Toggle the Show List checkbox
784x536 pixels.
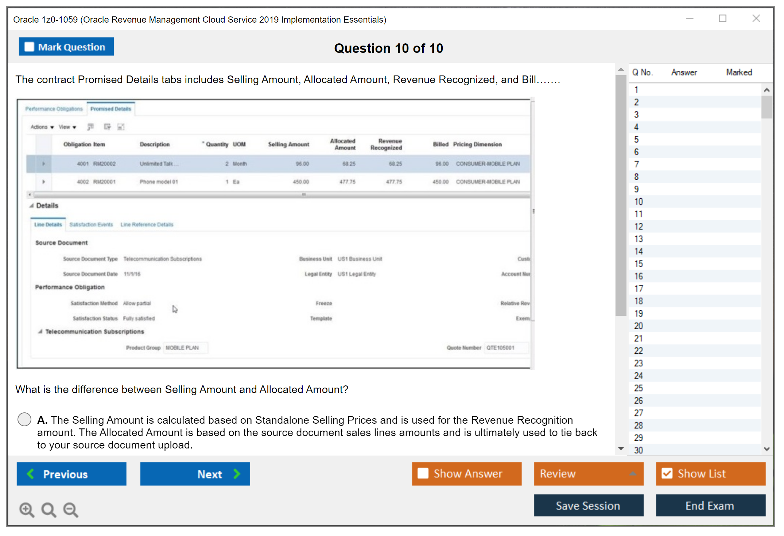click(x=667, y=473)
